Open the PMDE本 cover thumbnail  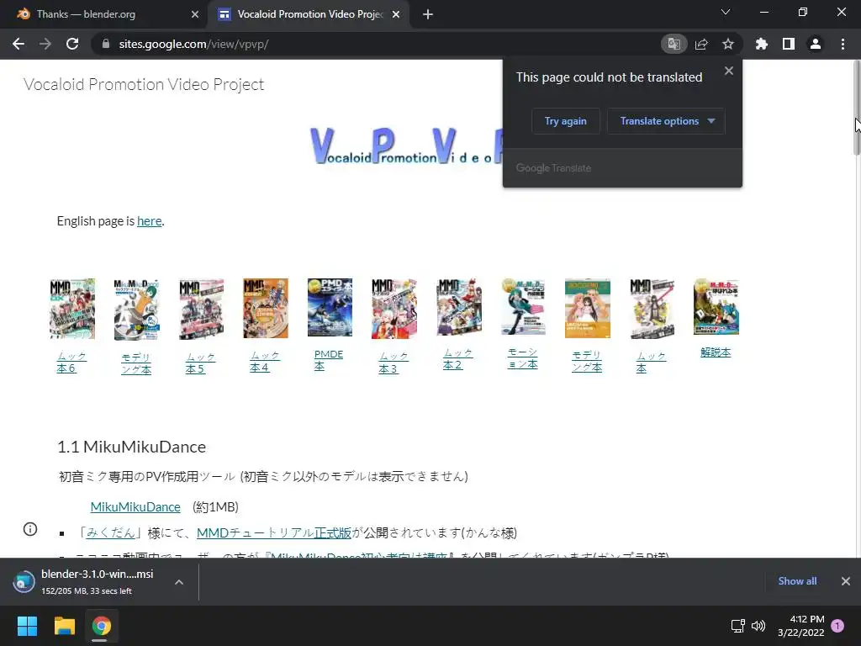330,307
